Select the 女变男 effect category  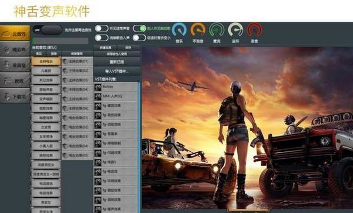click(x=46, y=127)
